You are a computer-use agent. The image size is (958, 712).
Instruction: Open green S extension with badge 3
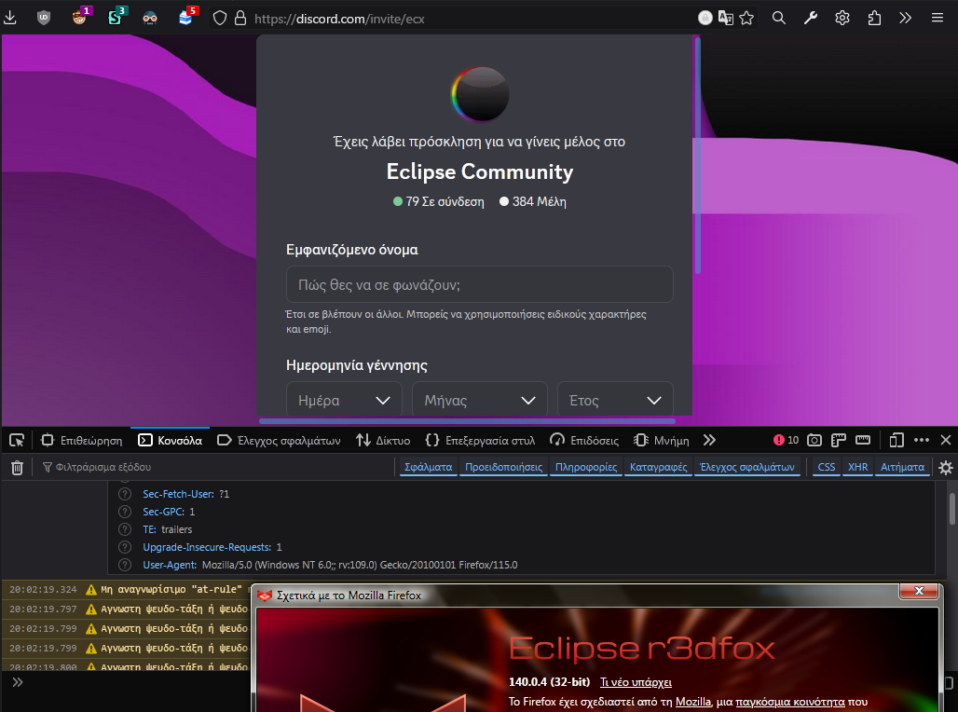(x=116, y=17)
